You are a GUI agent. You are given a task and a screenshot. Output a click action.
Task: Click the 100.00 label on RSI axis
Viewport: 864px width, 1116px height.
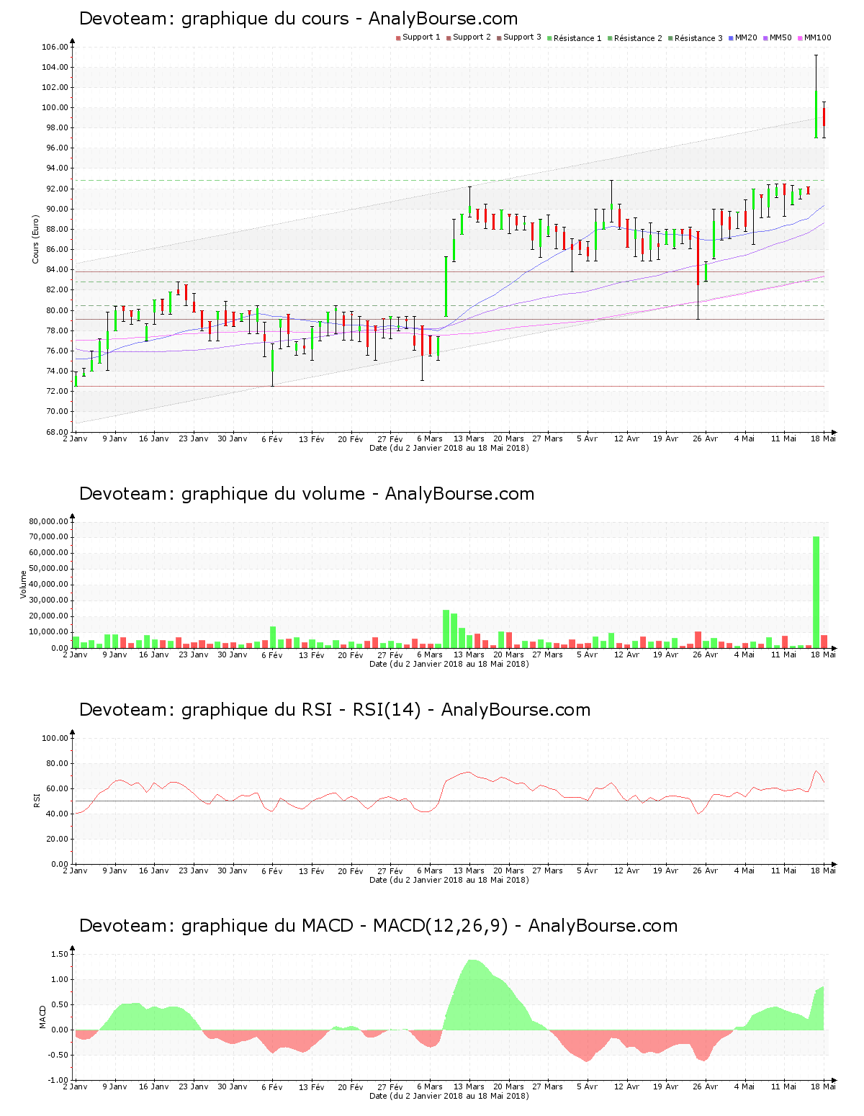tap(55, 738)
